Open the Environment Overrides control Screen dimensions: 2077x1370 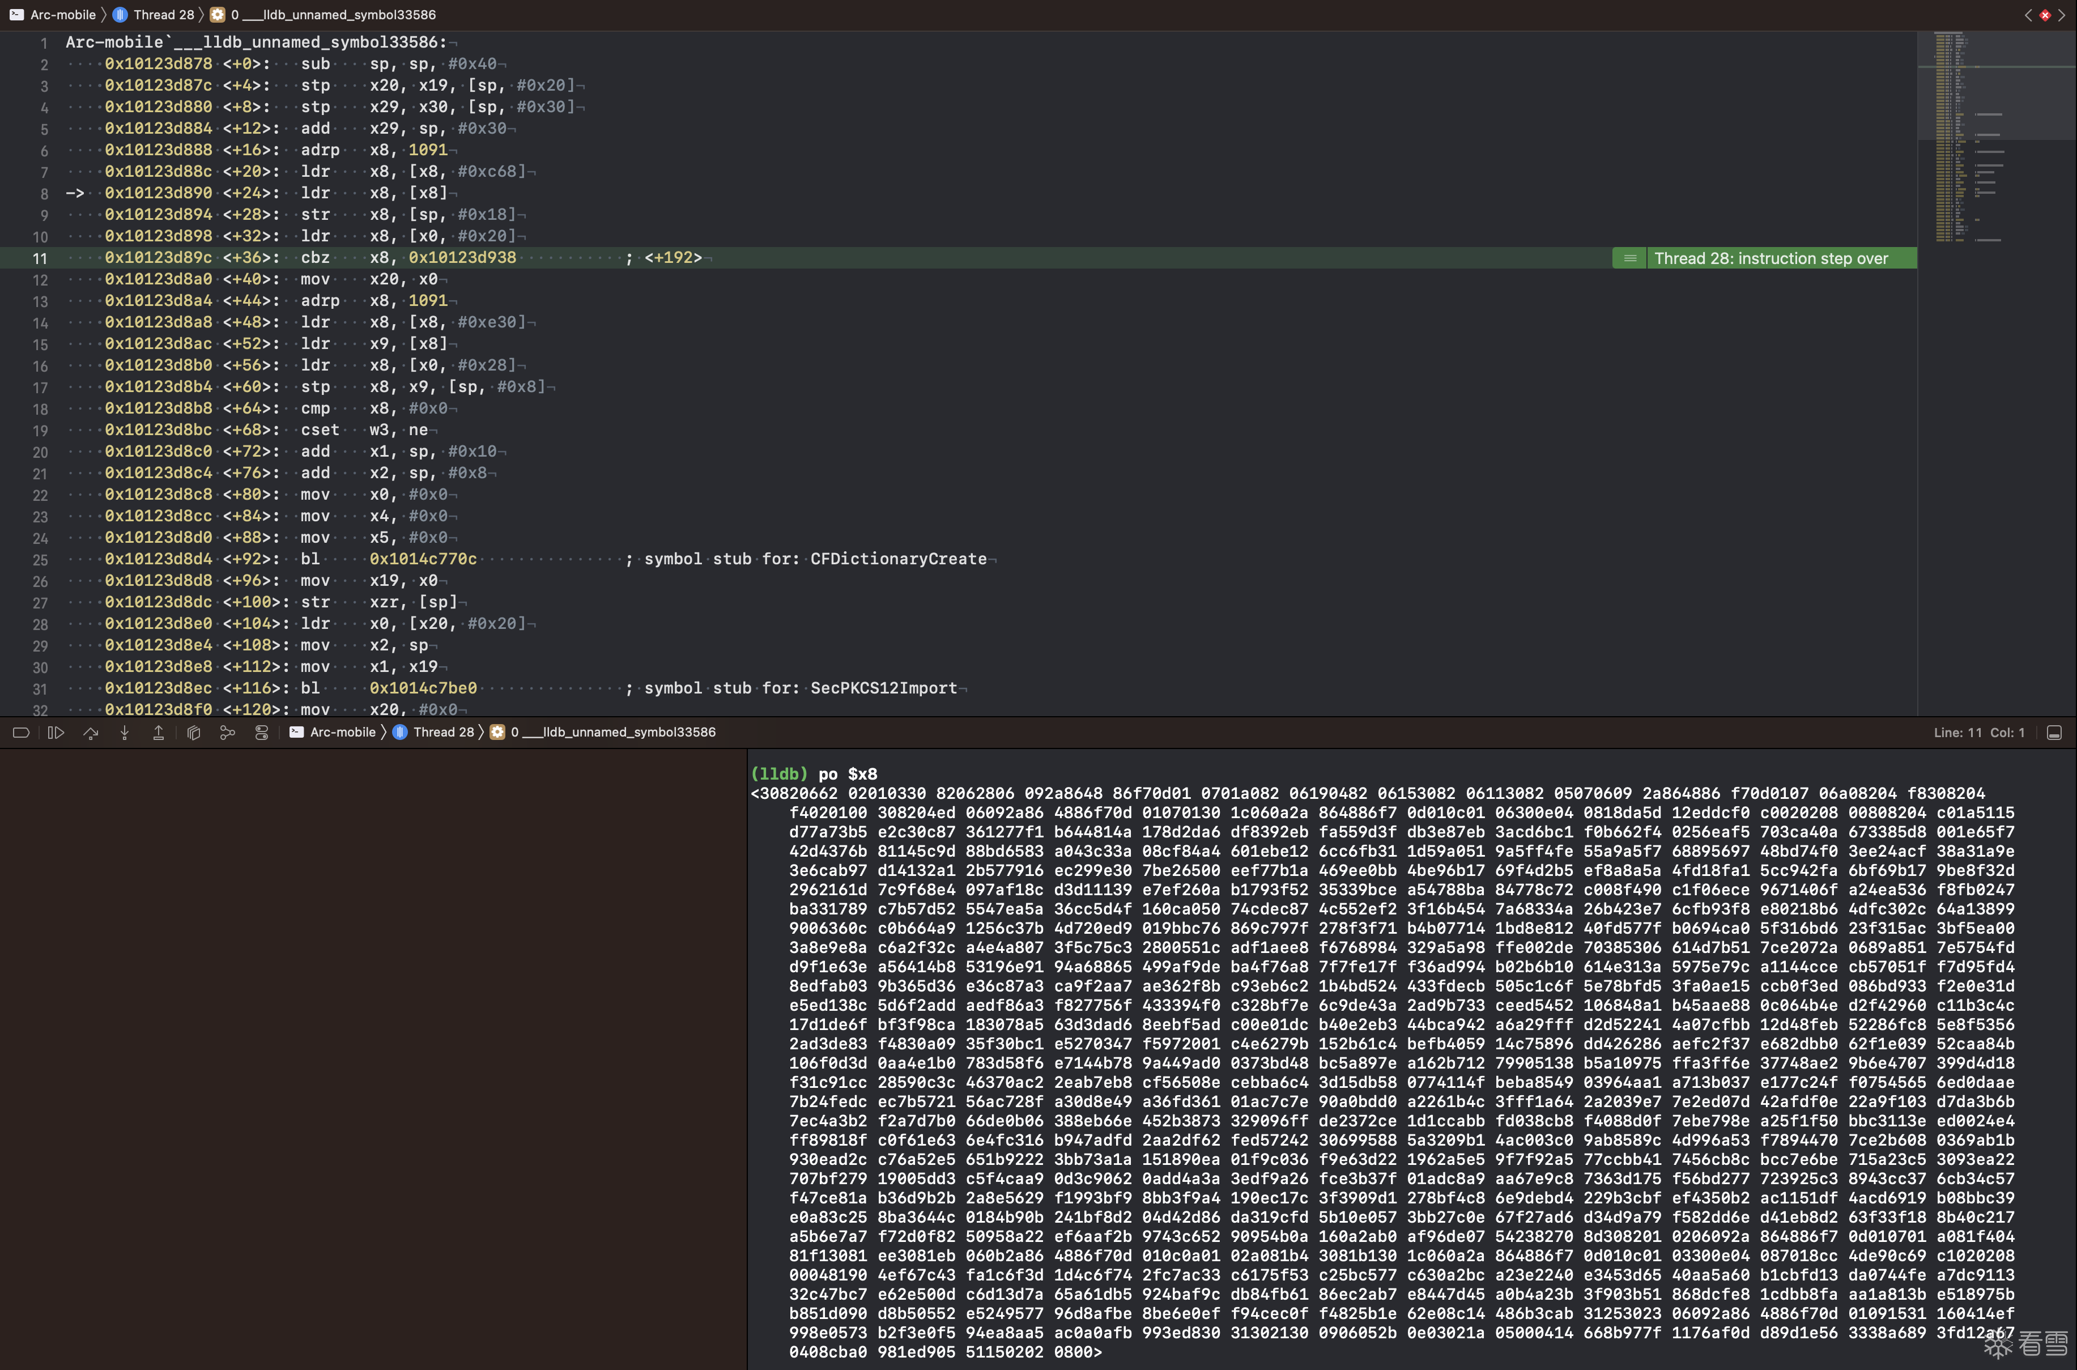261,732
